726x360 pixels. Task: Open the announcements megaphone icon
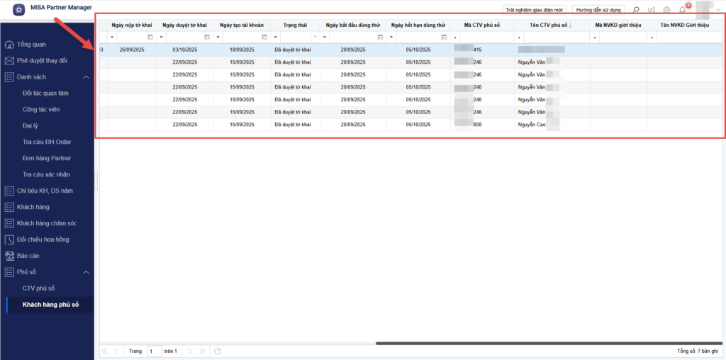tap(651, 10)
